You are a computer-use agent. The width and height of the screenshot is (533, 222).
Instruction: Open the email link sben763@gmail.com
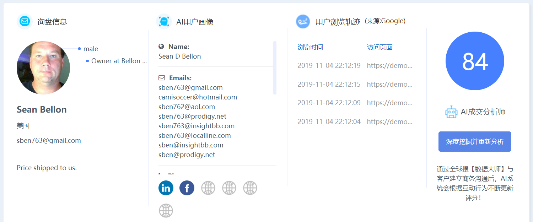(x=190, y=87)
